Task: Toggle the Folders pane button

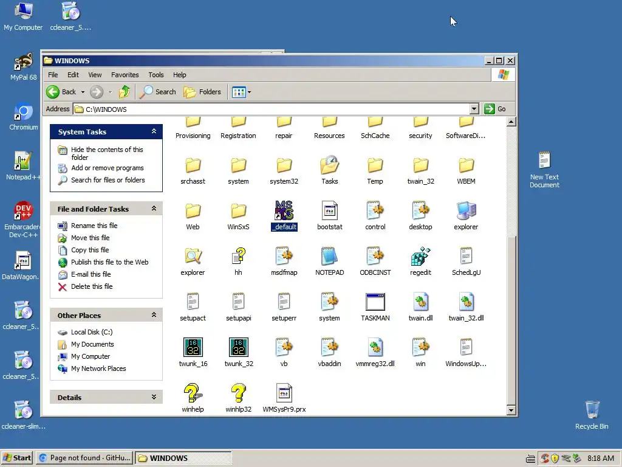Action: coord(202,92)
